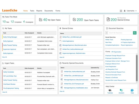Viewport: 139px width, 104px height.
Task: Click doc icon of ManagerApproval_KateMadden.docx
Action: coord(62,88)
